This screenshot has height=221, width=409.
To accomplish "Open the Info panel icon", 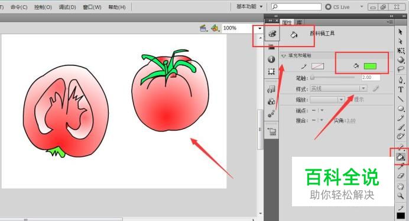I will pyautogui.click(x=271, y=60).
